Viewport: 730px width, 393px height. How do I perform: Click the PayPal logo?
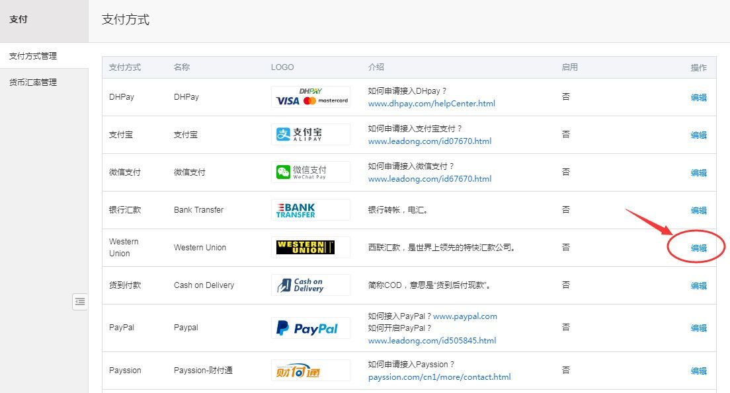click(x=311, y=328)
